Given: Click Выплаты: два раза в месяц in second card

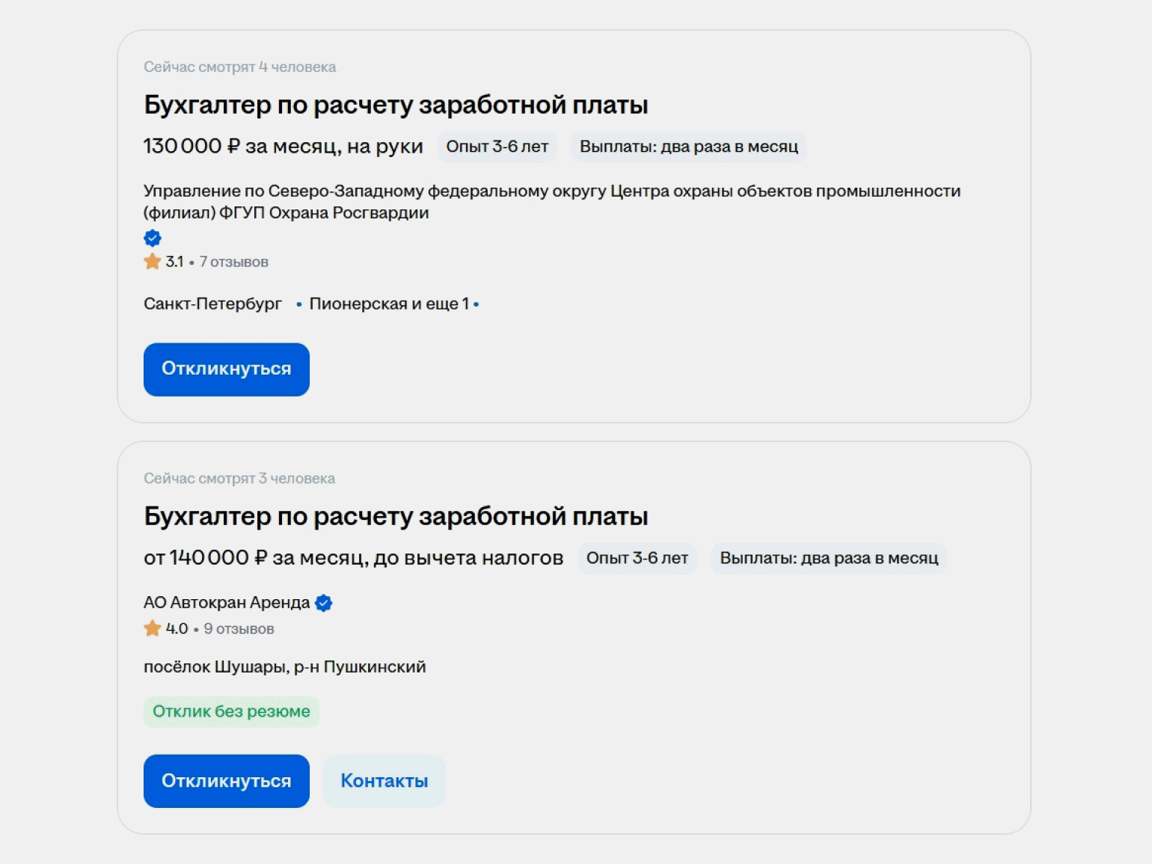Looking at the screenshot, I should [x=828, y=558].
